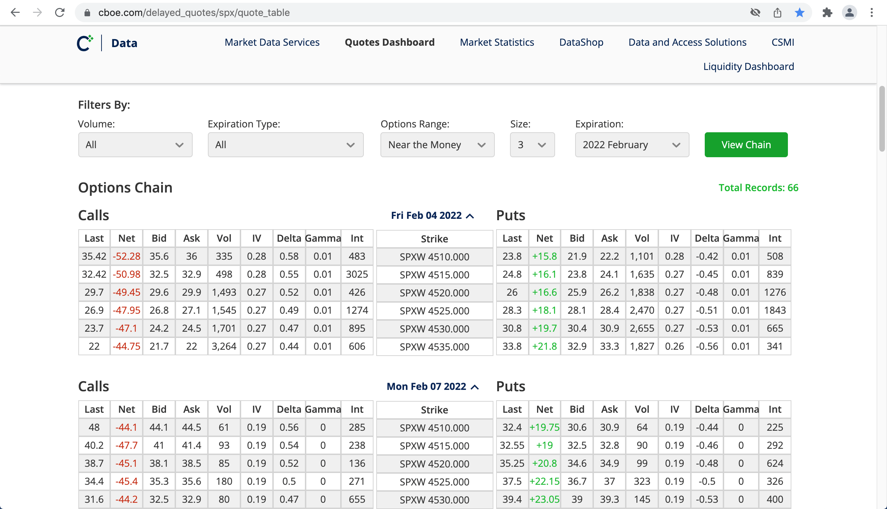The width and height of the screenshot is (887, 509).
Task: Click the eye-slash tracking icon
Action: [755, 12]
